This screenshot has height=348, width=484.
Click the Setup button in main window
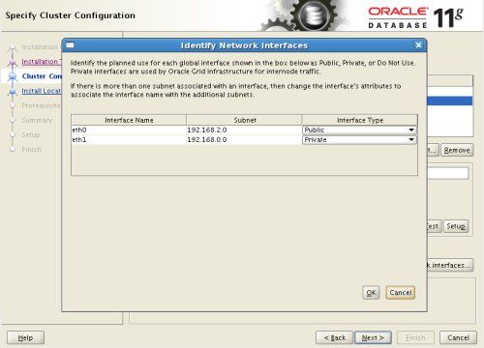point(456,226)
